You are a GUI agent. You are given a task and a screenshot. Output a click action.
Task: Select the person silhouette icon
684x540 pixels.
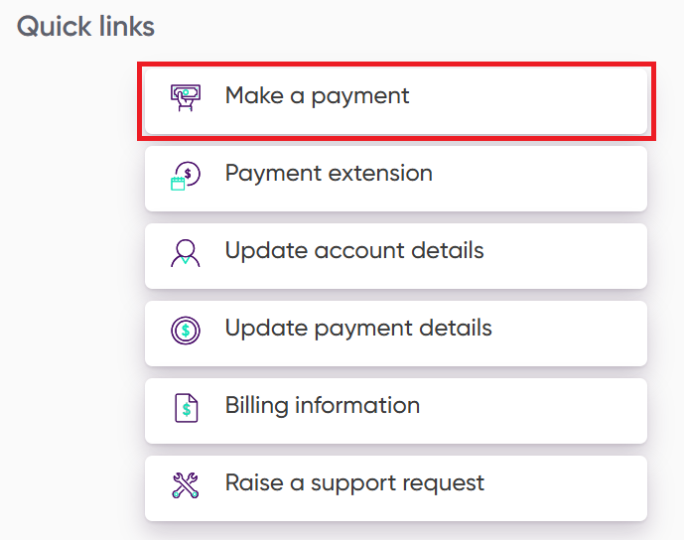click(x=185, y=253)
